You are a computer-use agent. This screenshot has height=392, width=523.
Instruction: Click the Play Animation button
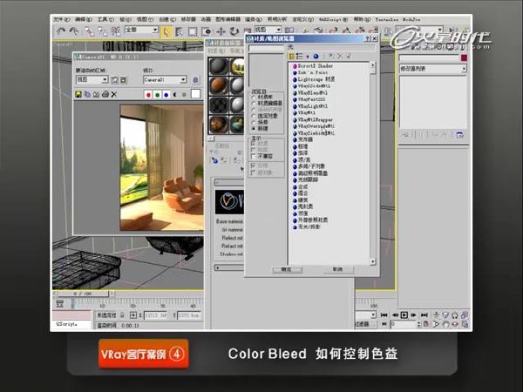(x=404, y=314)
